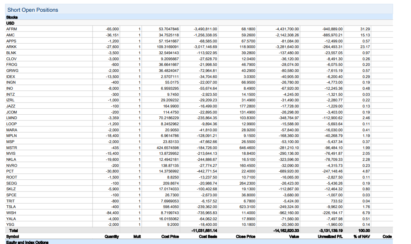This screenshot has height=244, width=411.
Task: Select AMC cost price 34.7525118
Action: click(x=169, y=35)
